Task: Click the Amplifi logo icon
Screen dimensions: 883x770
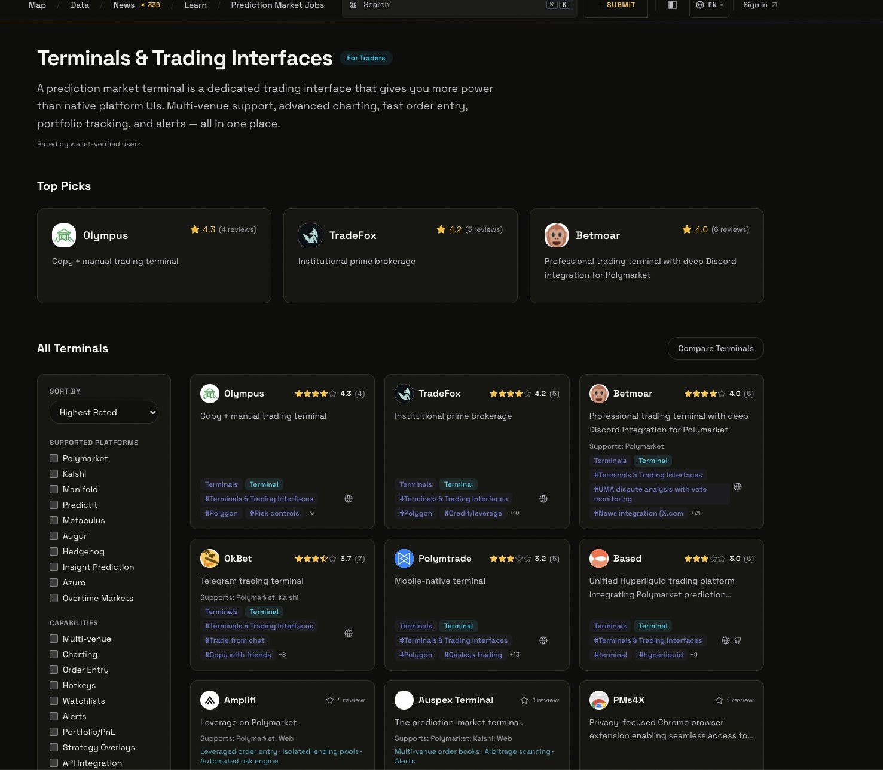Action: [210, 700]
